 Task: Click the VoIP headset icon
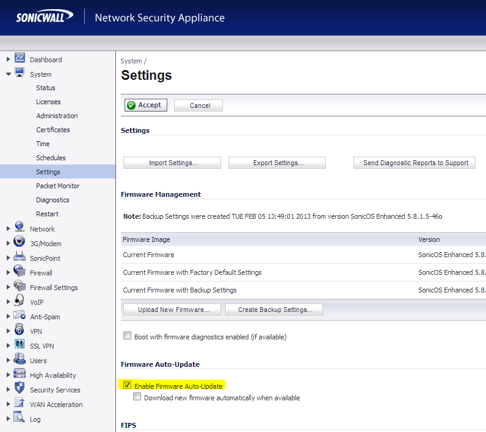click(20, 302)
